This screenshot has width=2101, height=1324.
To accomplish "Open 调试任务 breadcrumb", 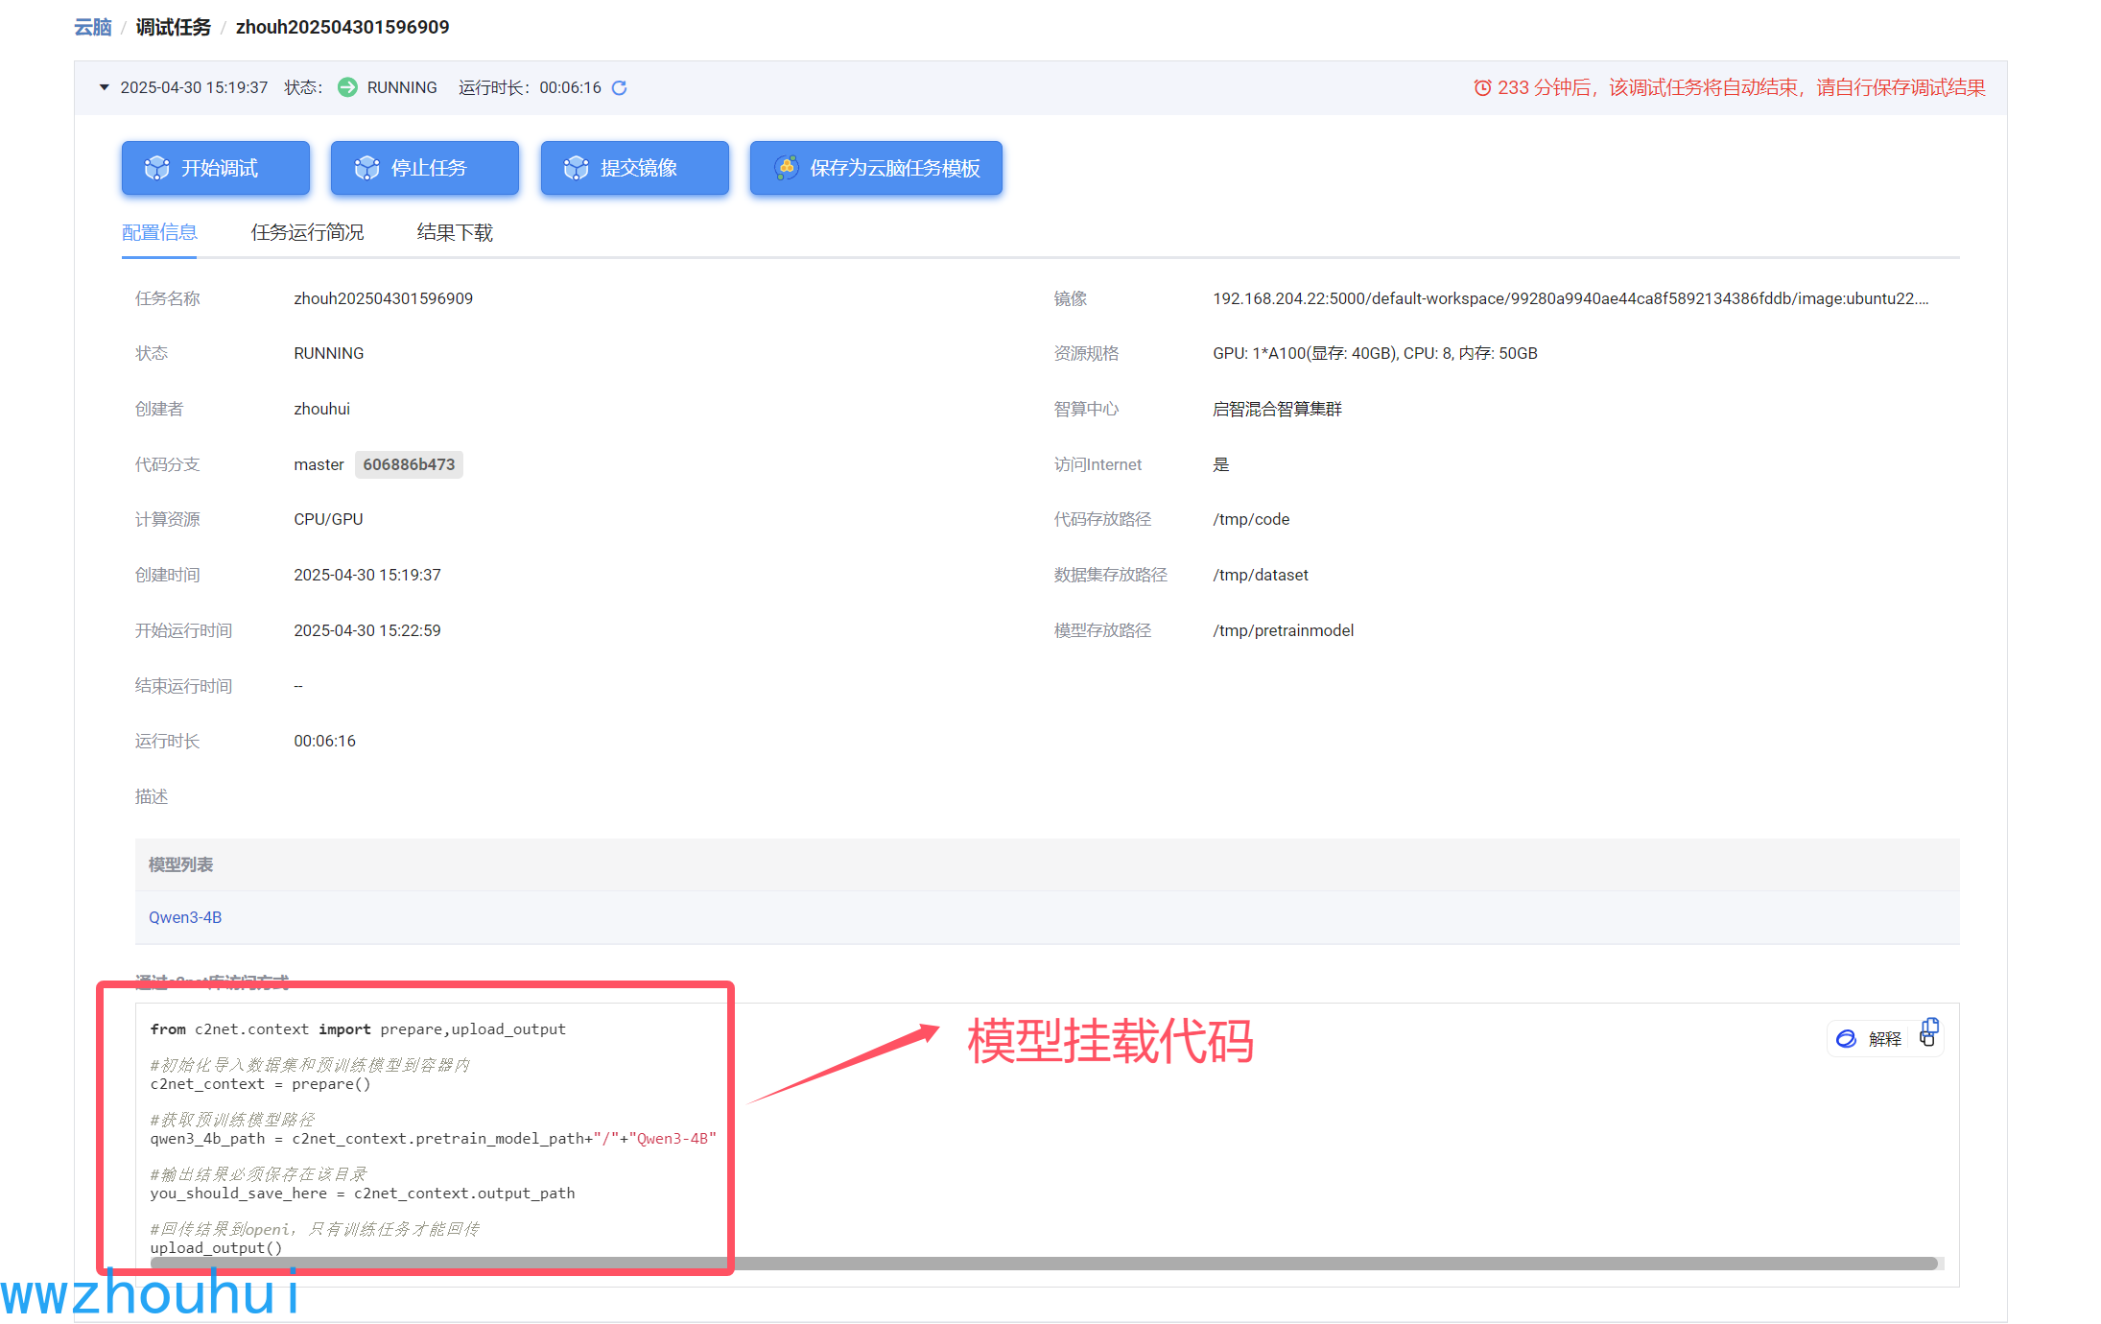I will pyautogui.click(x=173, y=27).
